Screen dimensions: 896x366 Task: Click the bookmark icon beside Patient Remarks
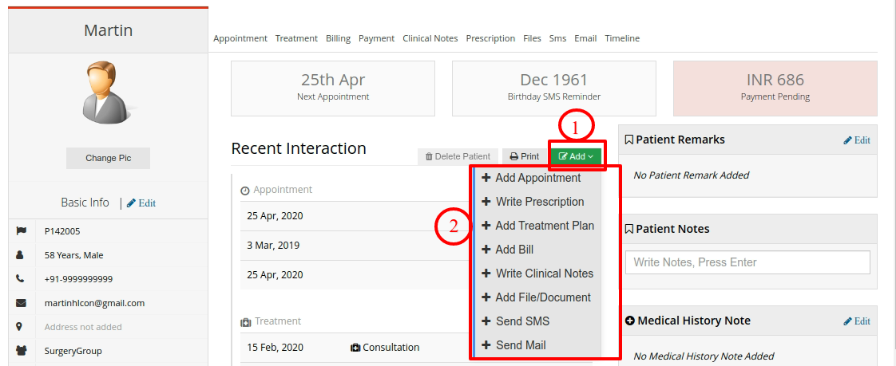tap(629, 140)
